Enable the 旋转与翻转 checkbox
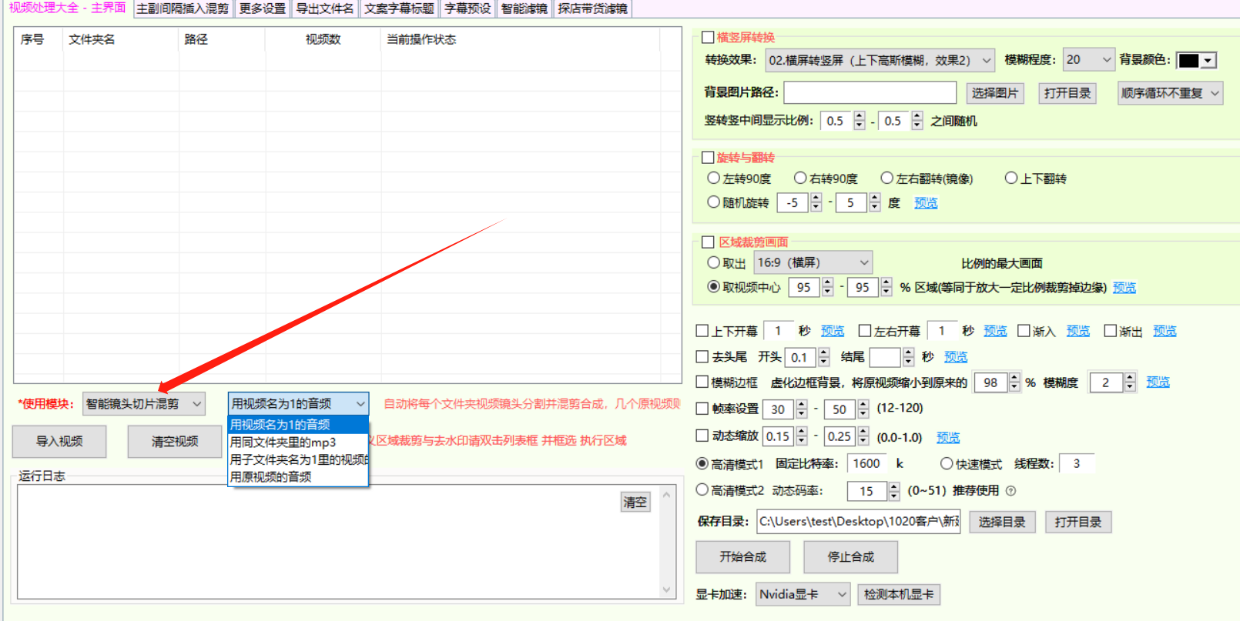This screenshot has width=1240, height=621. coord(708,157)
